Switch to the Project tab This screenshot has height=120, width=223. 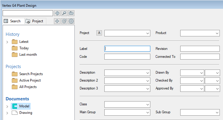coord(35,21)
